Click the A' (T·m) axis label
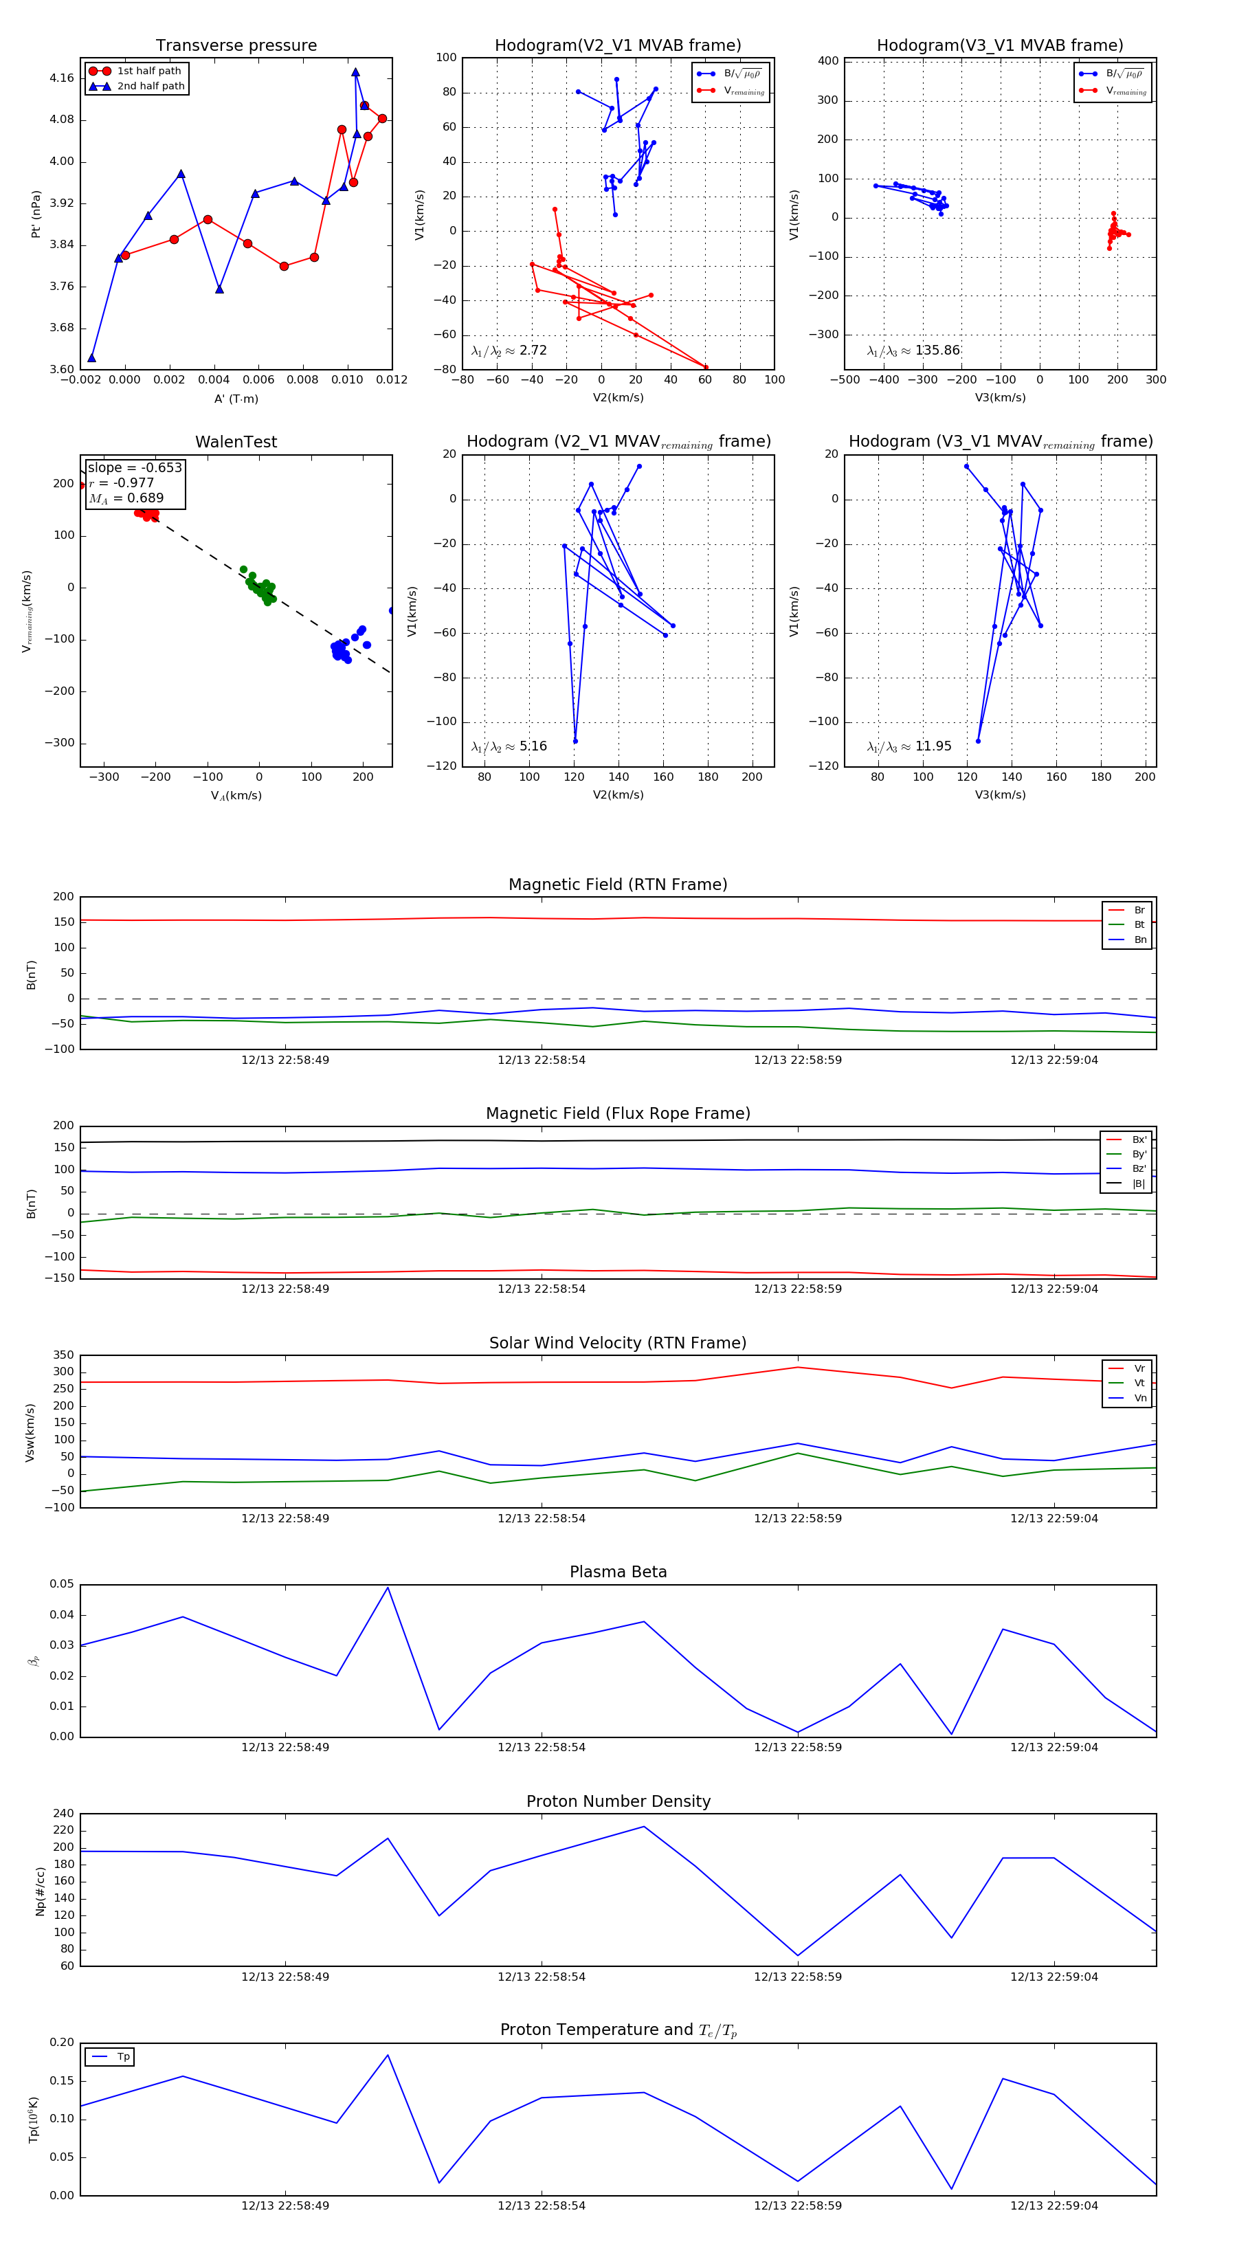This screenshot has width=1237, height=2268. (236, 399)
